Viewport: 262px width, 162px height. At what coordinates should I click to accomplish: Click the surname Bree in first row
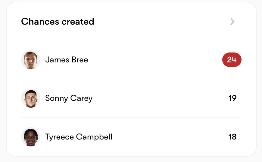click(x=80, y=60)
